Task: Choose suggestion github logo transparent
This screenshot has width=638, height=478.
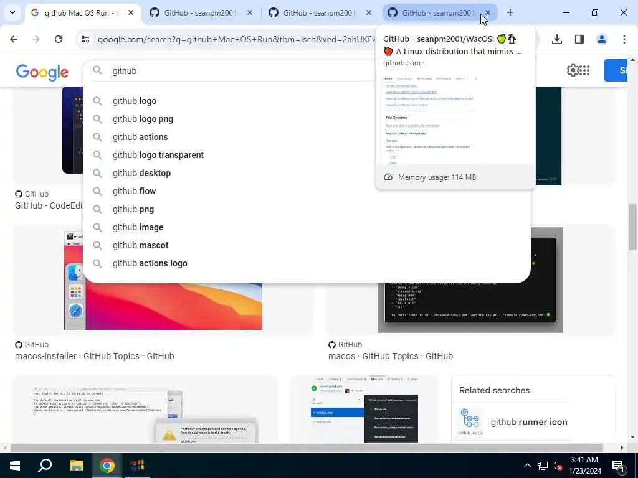Action: tap(158, 155)
